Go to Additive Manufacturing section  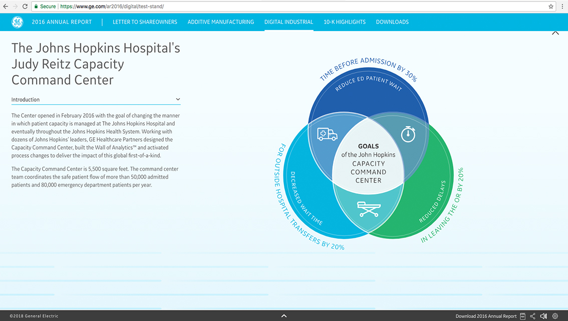coord(220,22)
